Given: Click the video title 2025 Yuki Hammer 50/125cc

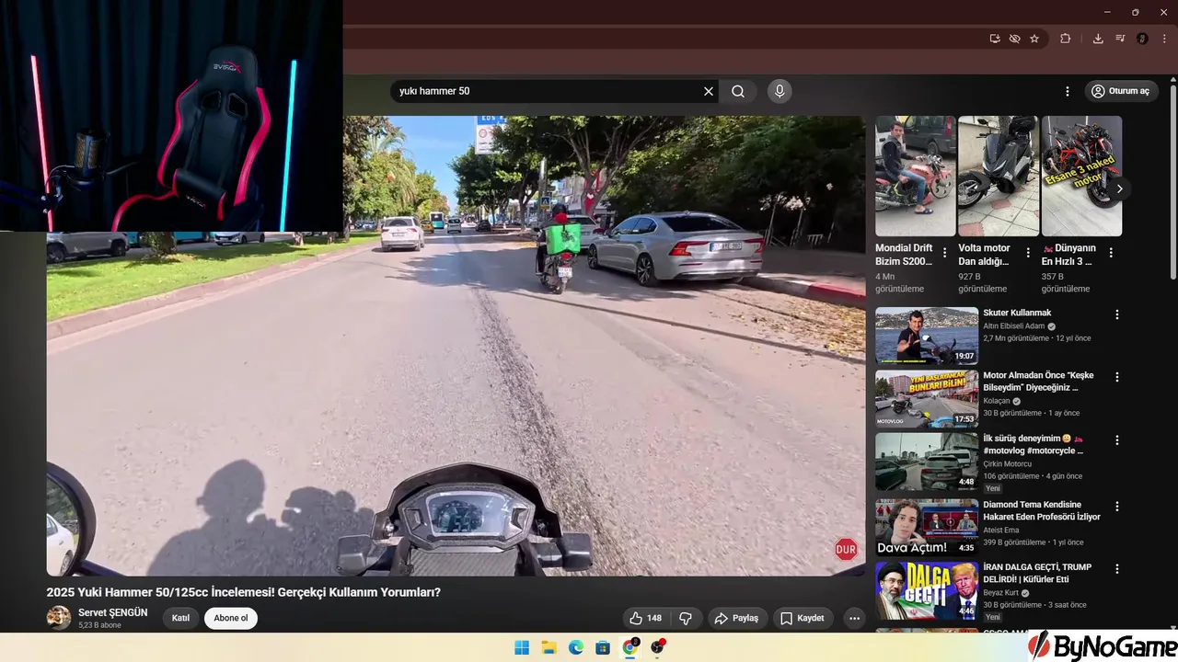Looking at the screenshot, I should [244, 592].
